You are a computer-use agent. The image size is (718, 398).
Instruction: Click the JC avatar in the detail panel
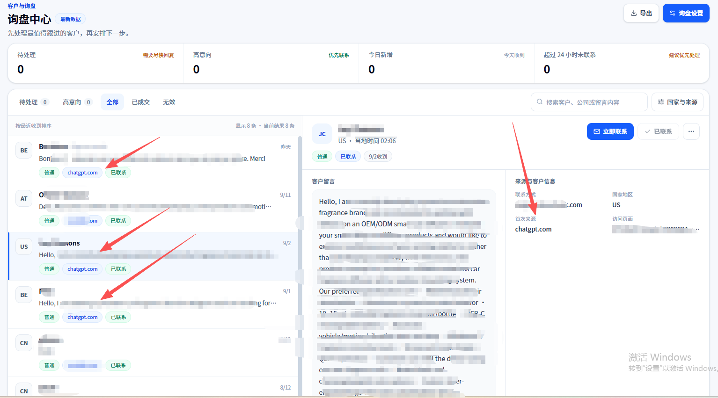(322, 134)
